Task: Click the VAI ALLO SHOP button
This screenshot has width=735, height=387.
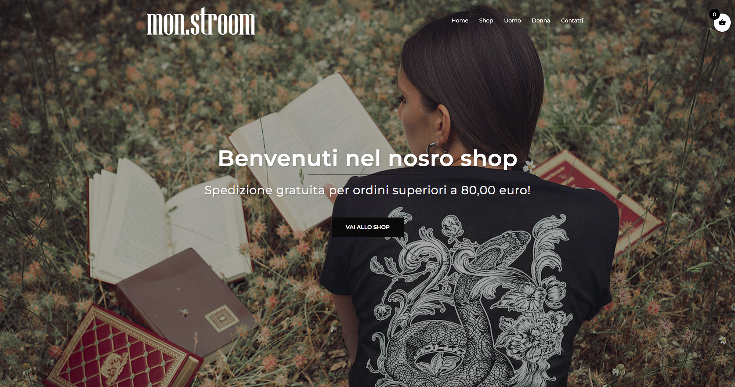Action: click(367, 227)
